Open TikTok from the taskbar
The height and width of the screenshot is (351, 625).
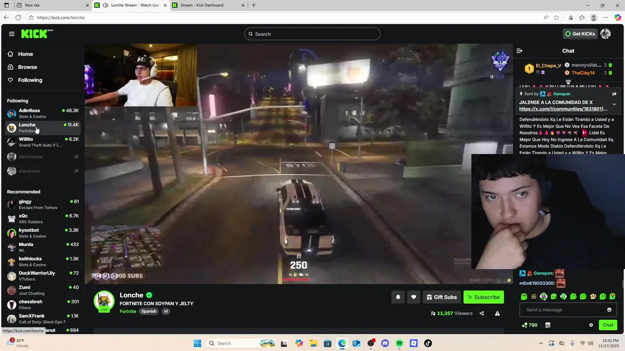pos(428,343)
